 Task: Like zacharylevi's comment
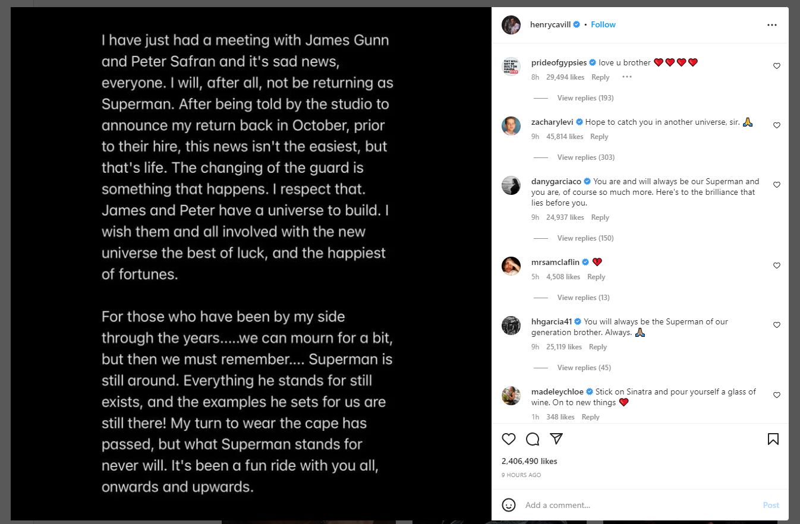[776, 125]
